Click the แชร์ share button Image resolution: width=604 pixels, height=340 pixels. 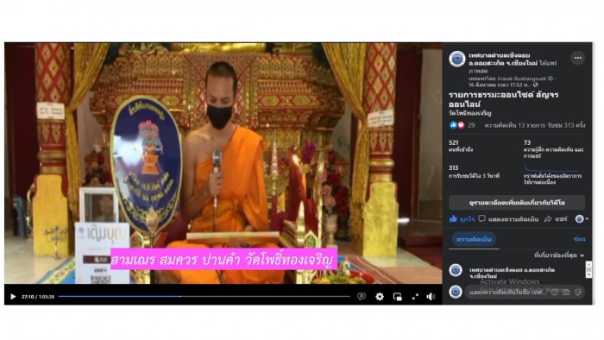point(556,219)
